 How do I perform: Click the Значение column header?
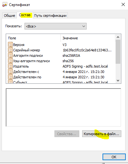pos(88,38)
